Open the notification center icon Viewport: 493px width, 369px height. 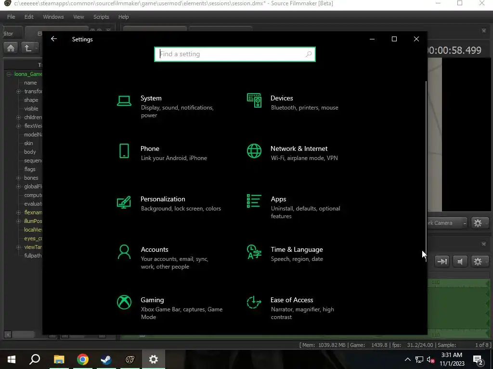point(479,360)
